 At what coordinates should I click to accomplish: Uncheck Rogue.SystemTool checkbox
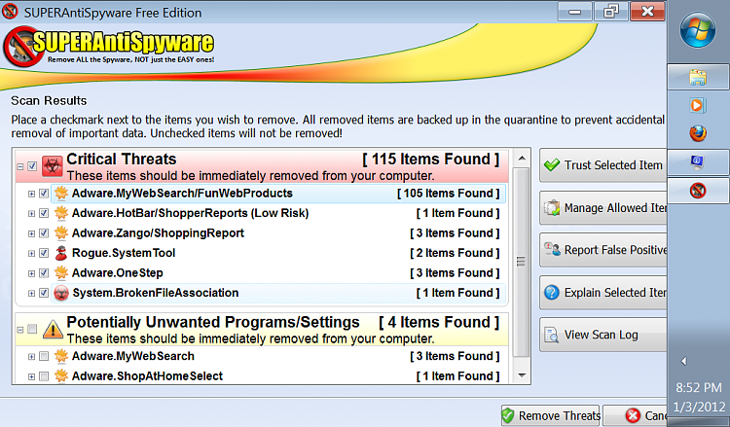click(x=44, y=253)
